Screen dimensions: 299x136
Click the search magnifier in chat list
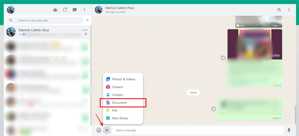(x=11, y=20)
